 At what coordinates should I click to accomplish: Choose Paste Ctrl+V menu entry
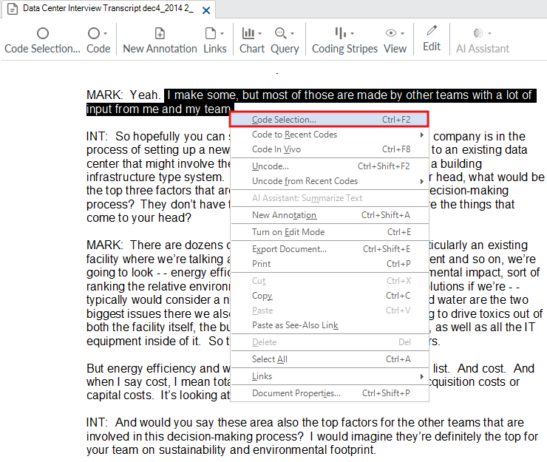(x=329, y=310)
